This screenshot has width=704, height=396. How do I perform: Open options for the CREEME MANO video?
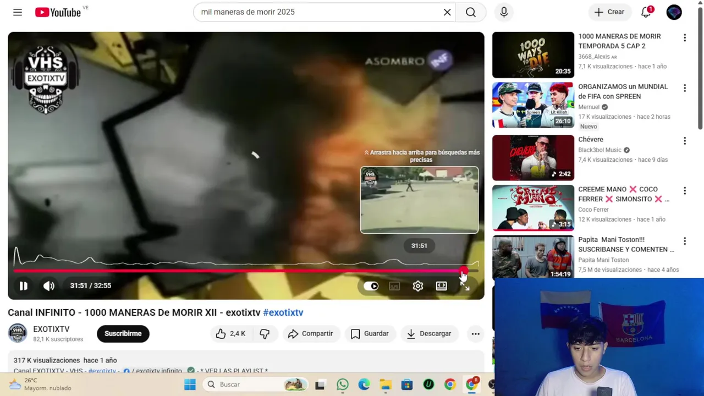pos(685,191)
